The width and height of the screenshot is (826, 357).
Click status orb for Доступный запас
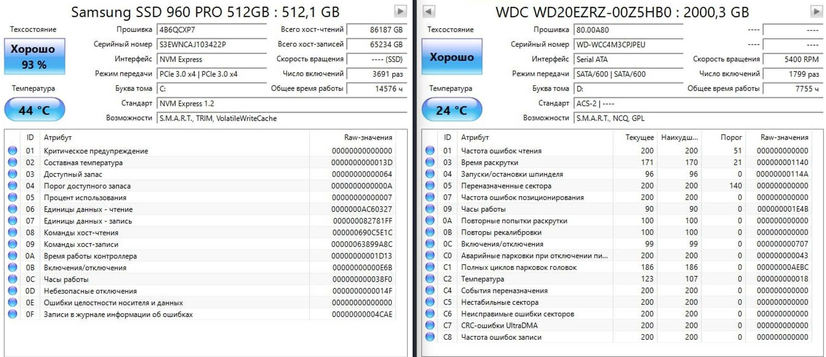12,174
